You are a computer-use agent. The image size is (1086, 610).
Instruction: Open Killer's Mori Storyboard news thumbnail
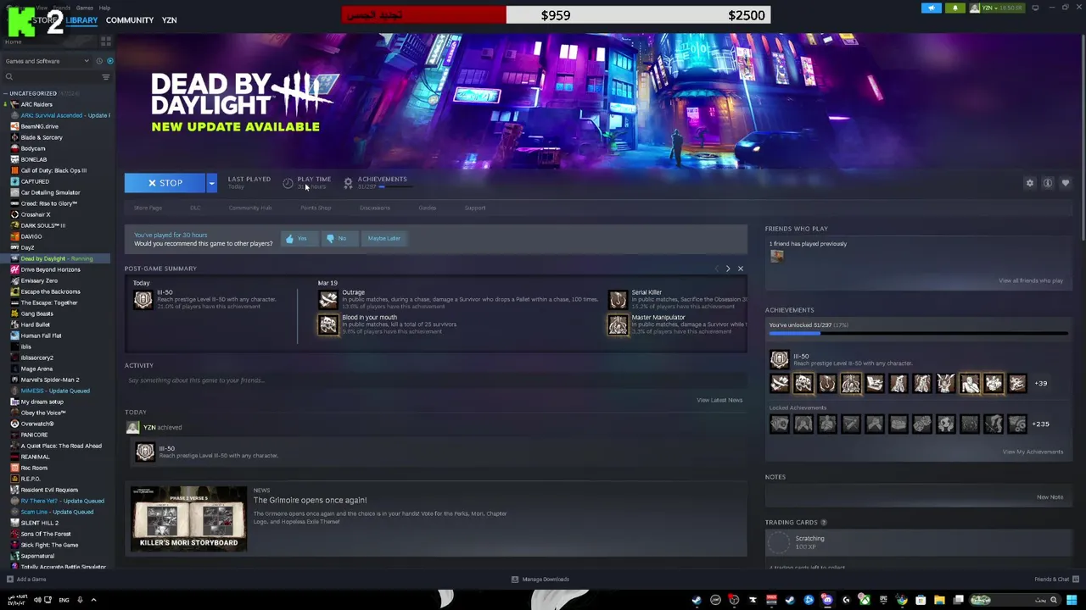pyautogui.click(x=189, y=518)
